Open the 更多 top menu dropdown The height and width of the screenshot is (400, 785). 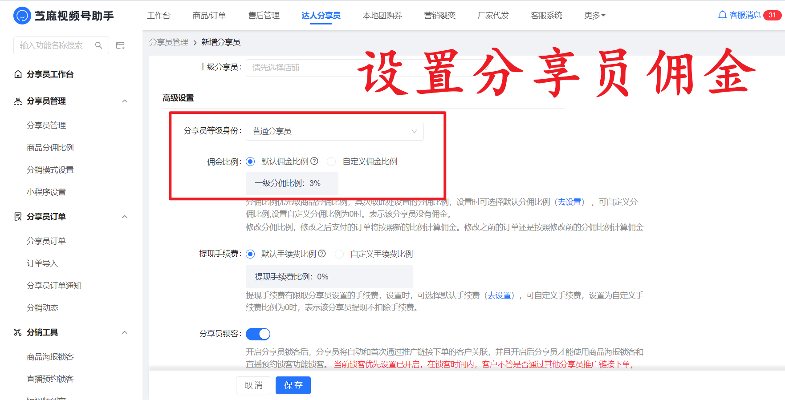pyautogui.click(x=595, y=16)
